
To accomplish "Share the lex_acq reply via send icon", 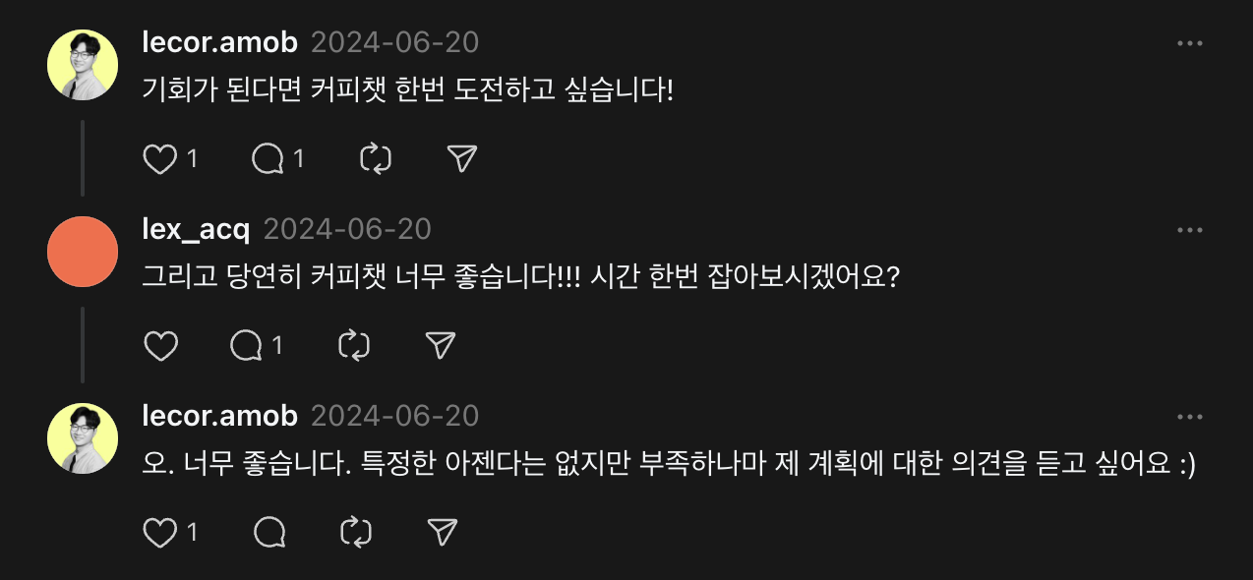I will click(441, 345).
